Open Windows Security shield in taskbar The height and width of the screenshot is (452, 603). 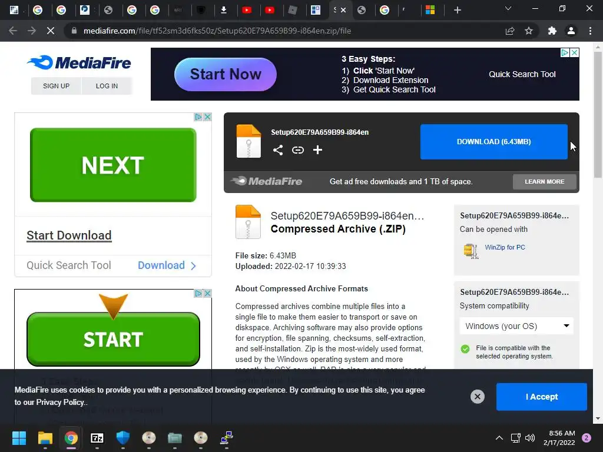coord(123,438)
